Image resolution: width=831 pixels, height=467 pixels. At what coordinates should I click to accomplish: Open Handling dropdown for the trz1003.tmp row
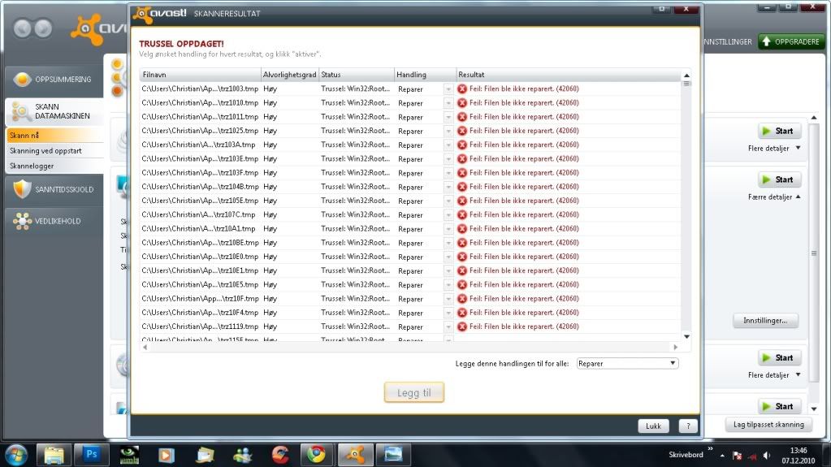pyautogui.click(x=448, y=89)
